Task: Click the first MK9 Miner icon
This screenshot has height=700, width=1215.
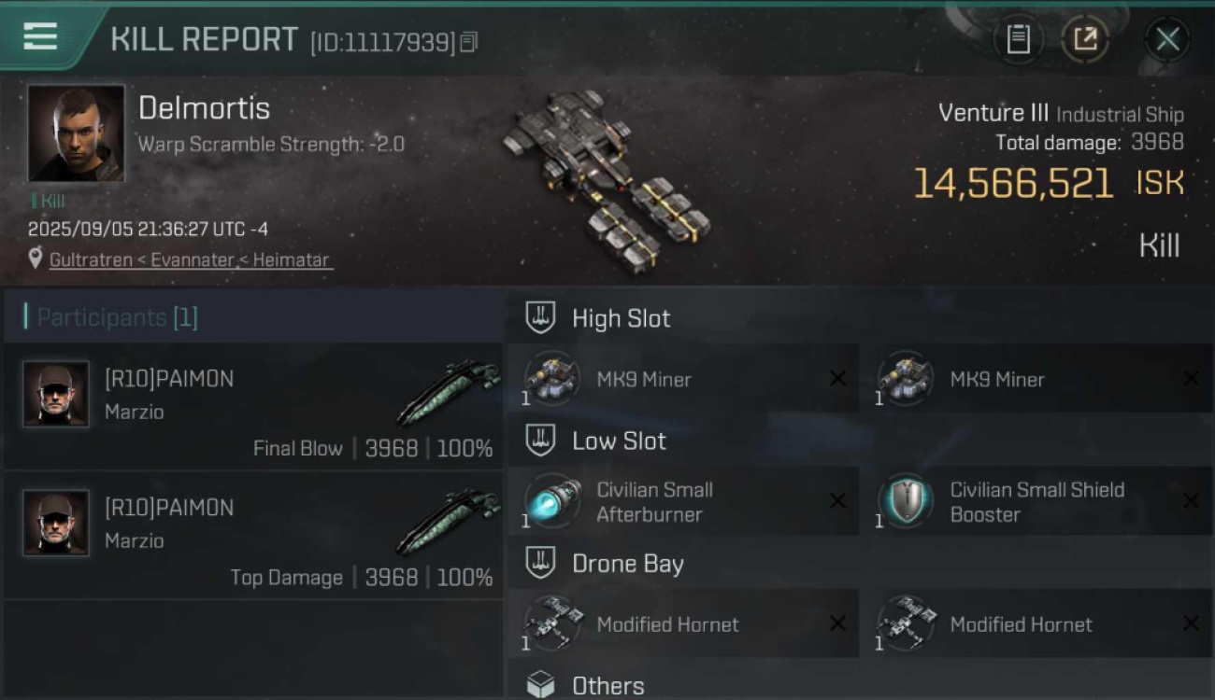Action: 551,379
